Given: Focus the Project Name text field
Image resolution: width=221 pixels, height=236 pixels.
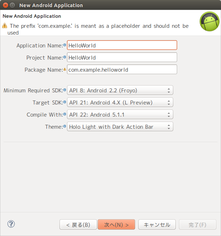Looking at the screenshot, I should [122, 57].
